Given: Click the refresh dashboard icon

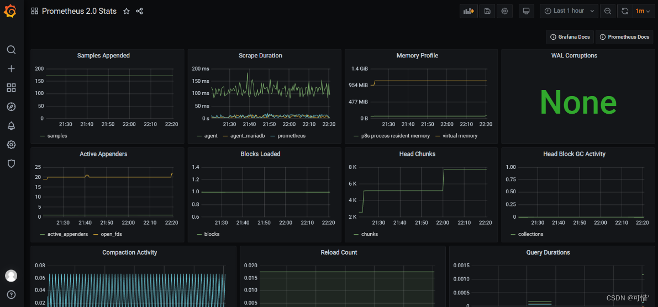Looking at the screenshot, I should 625,11.
